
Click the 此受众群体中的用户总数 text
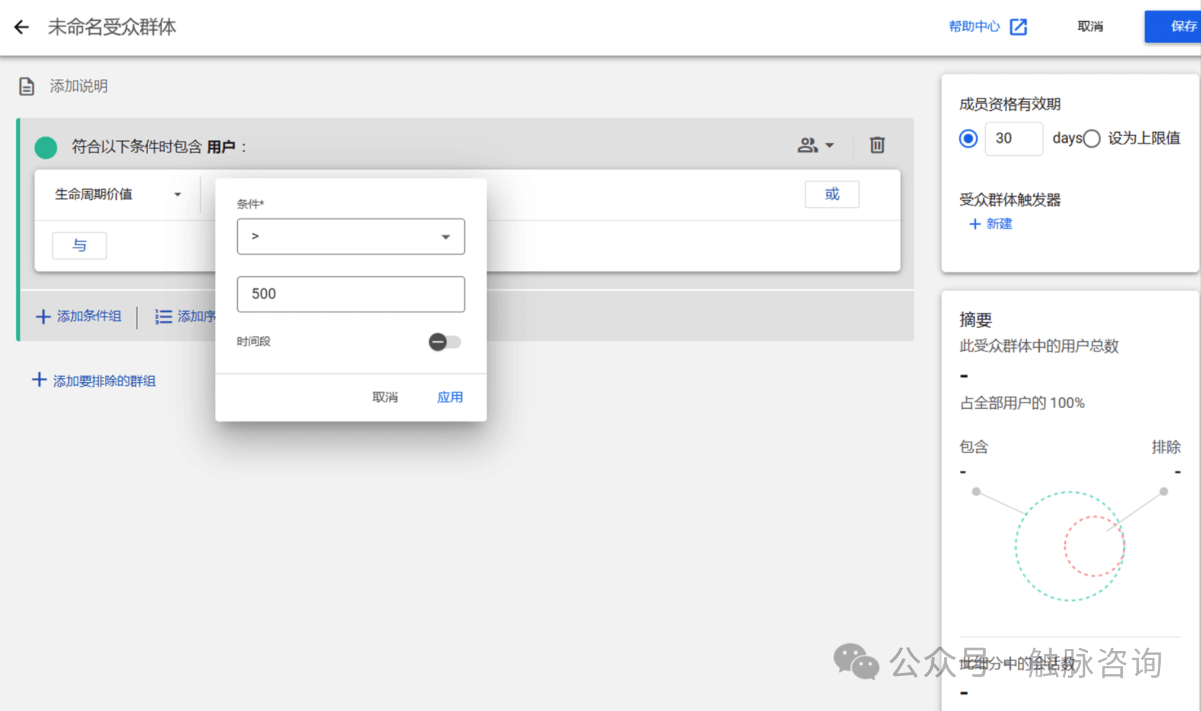point(1039,346)
